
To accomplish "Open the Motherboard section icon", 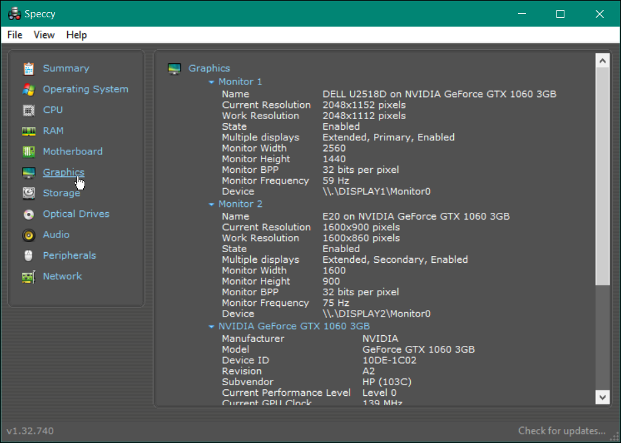I will (x=28, y=151).
